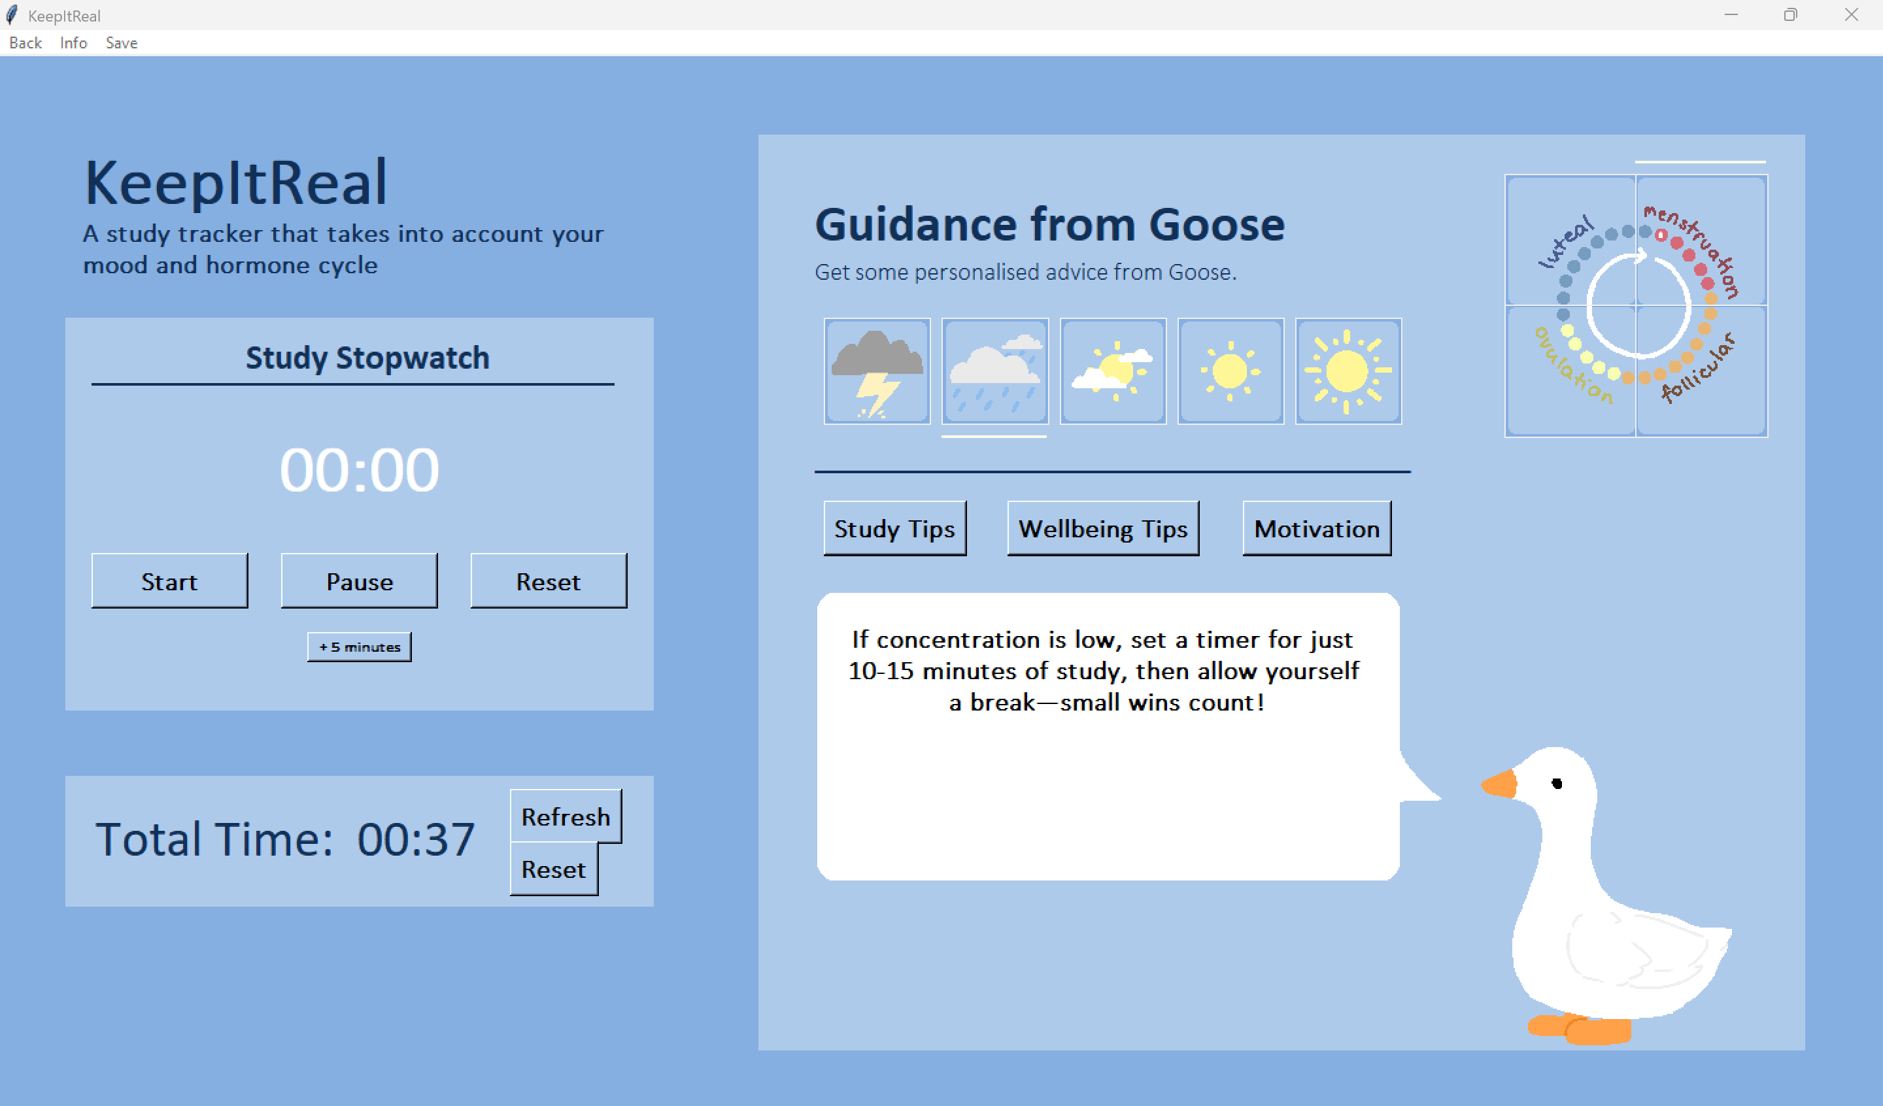Choose the follicular phase quadrant
Viewport: 1883px width, 1106px height.
click(x=1701, y=371)
